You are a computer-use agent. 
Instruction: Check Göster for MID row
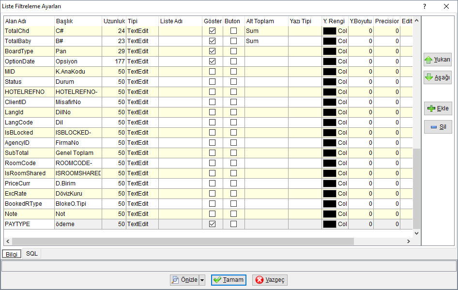click(x=213, y=72)
